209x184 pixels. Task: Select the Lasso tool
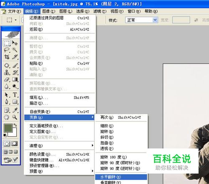pyautogui.click(x=7, y=50)
